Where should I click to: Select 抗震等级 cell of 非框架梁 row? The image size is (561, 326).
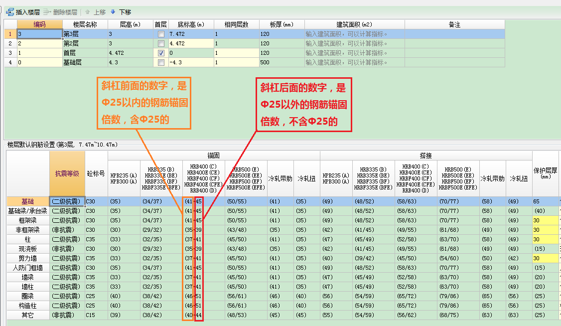point(67,230)
